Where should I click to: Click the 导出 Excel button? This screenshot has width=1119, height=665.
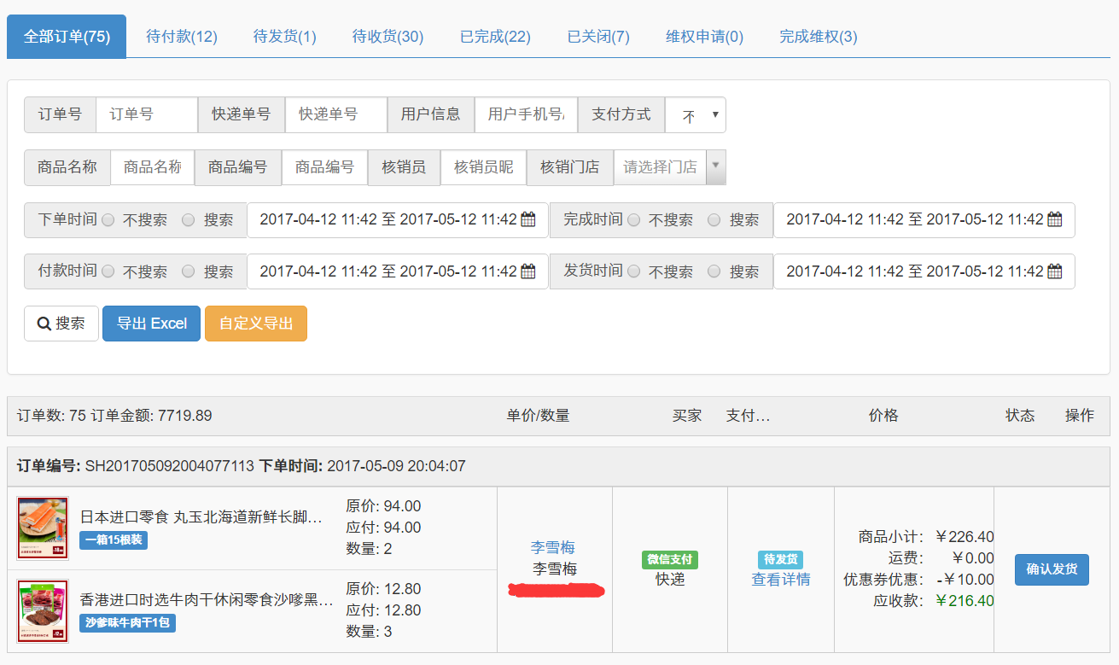pyautogui.click(x=152, y=324)
